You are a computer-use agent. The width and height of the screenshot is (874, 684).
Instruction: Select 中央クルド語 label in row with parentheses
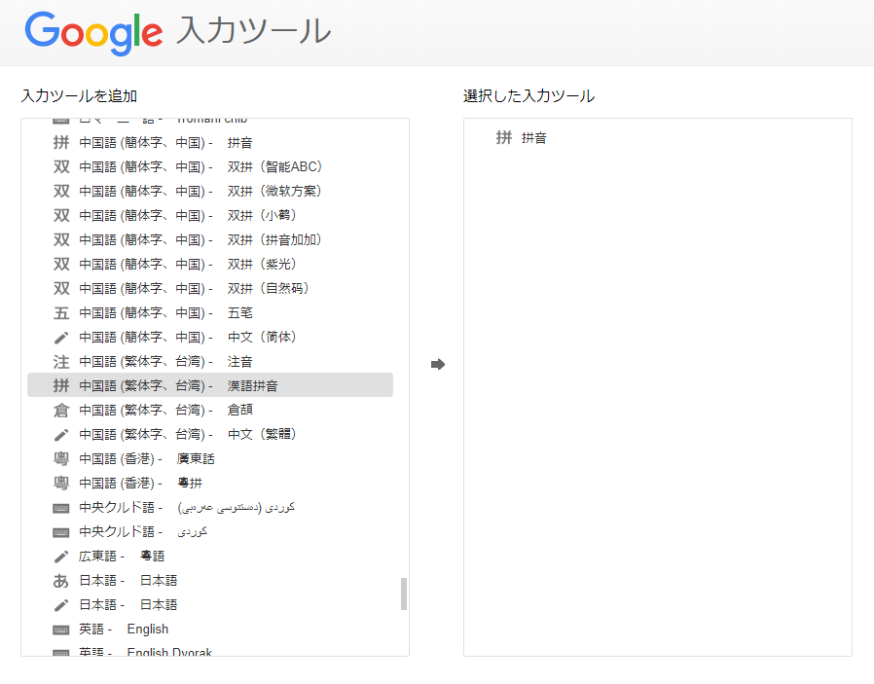(117, 508)
